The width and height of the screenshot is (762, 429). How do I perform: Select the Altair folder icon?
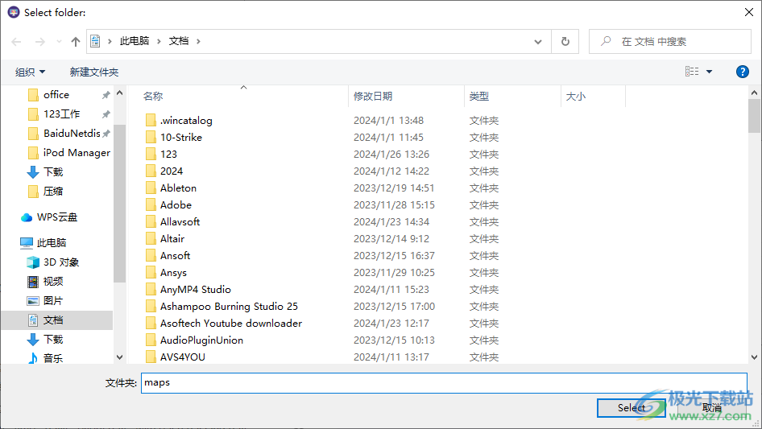(151, 238)
